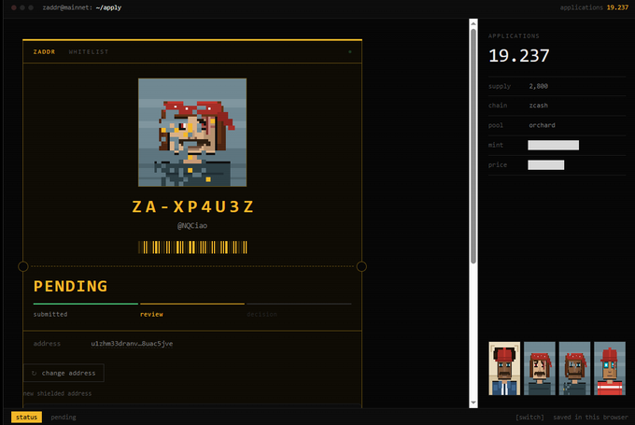Click the applications 19.237 counter in title bar
Screen dimensions: 635x425
tap(594, 7)
